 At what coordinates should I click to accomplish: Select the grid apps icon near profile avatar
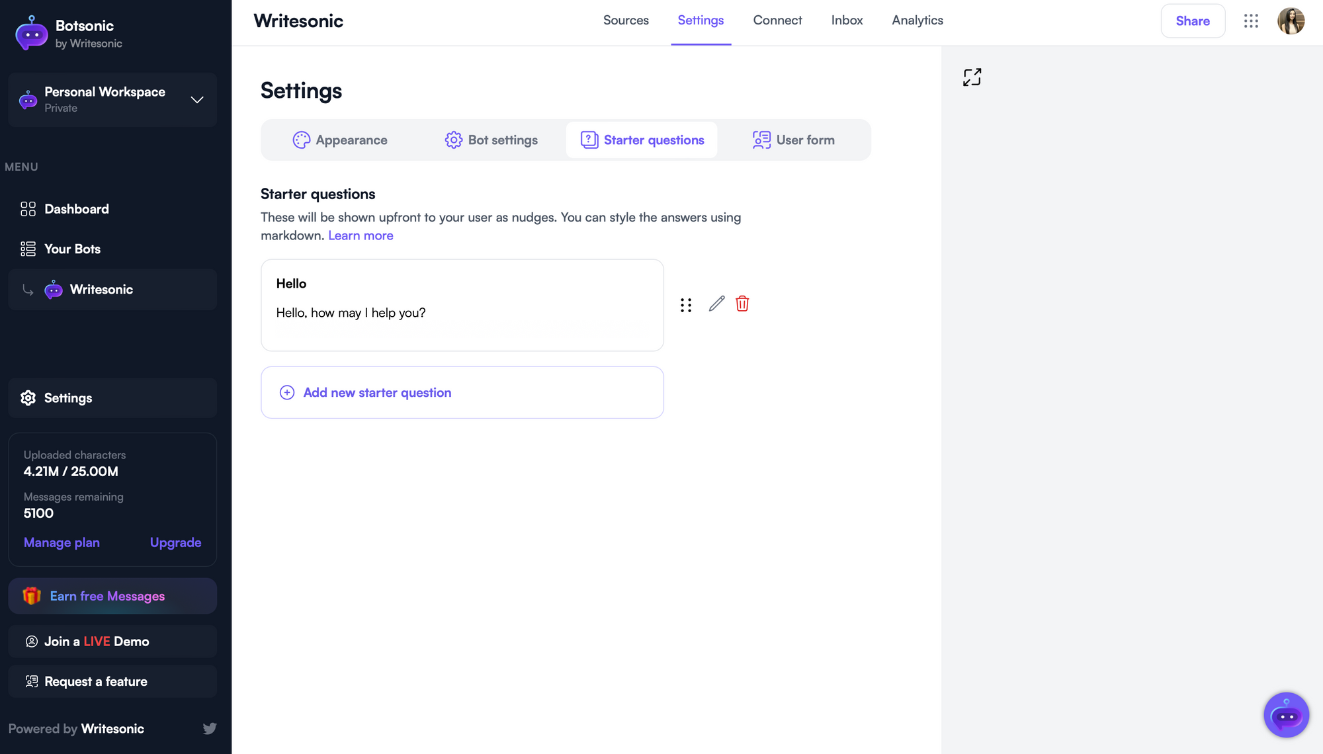tap(1251, 21)
